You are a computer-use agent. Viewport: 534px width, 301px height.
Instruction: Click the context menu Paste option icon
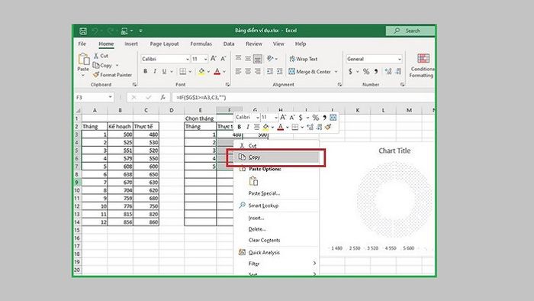[253, 181]
